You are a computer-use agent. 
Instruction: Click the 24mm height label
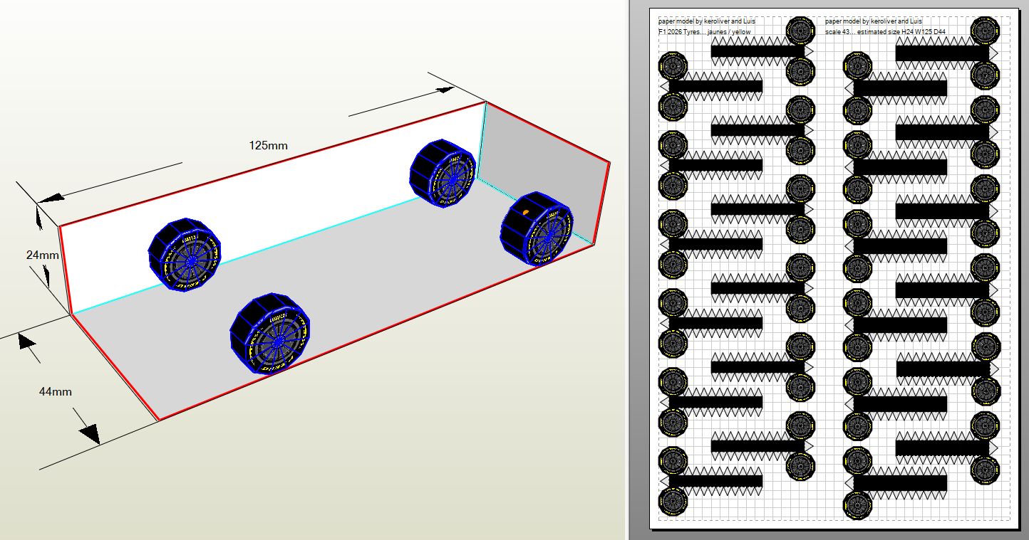(43, 255)
